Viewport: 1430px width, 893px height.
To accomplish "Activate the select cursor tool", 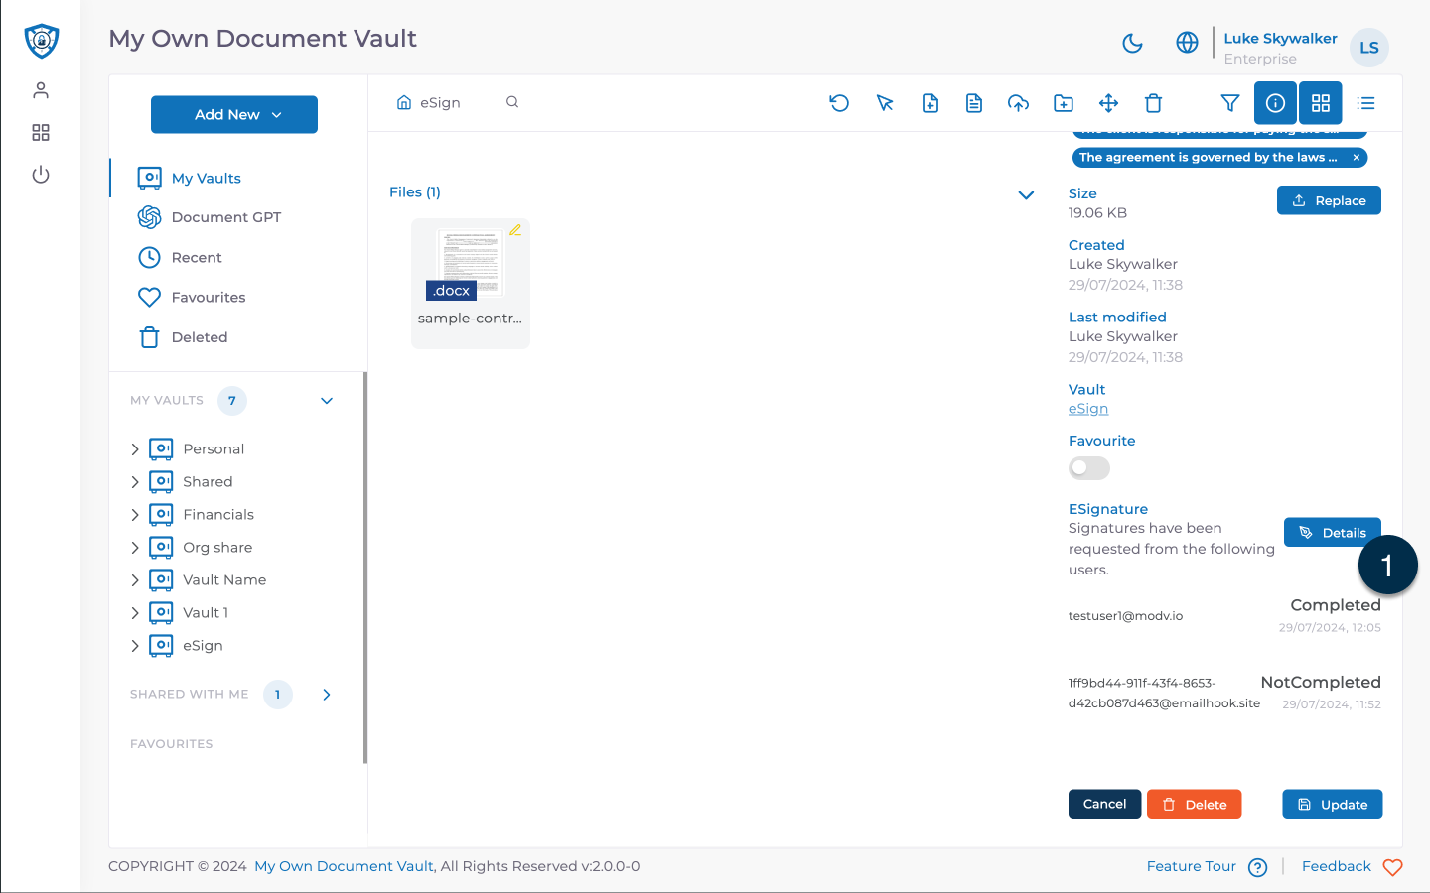I will [885, 103].
